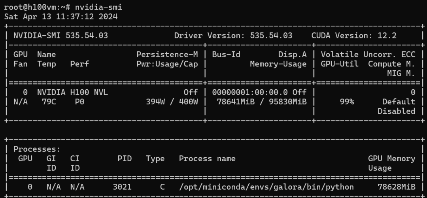Click the 99% GPU utilization value
427x198 pixels.
click(346, 102)
